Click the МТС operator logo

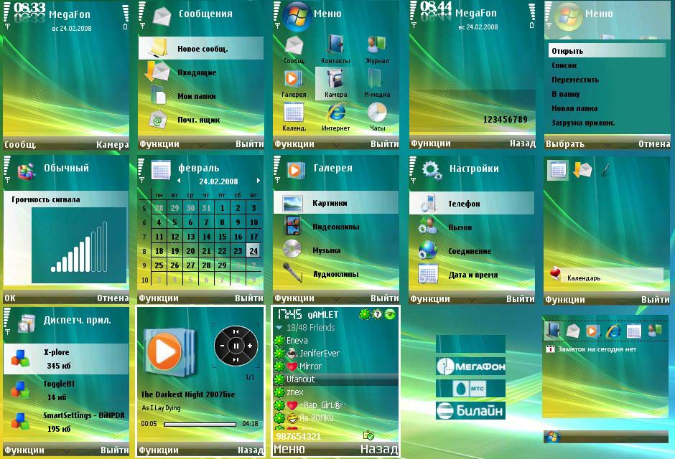tap(470, 389)
